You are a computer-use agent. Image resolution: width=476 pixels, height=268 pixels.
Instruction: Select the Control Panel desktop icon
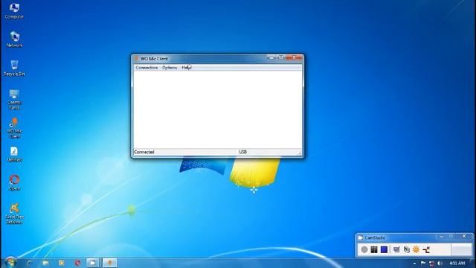click(x=14, y=99)
